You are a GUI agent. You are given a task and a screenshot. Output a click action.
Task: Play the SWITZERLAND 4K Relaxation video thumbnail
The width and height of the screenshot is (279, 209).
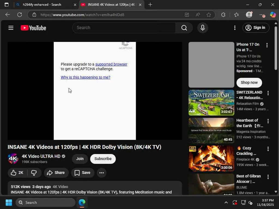click(x=211, y=103)
